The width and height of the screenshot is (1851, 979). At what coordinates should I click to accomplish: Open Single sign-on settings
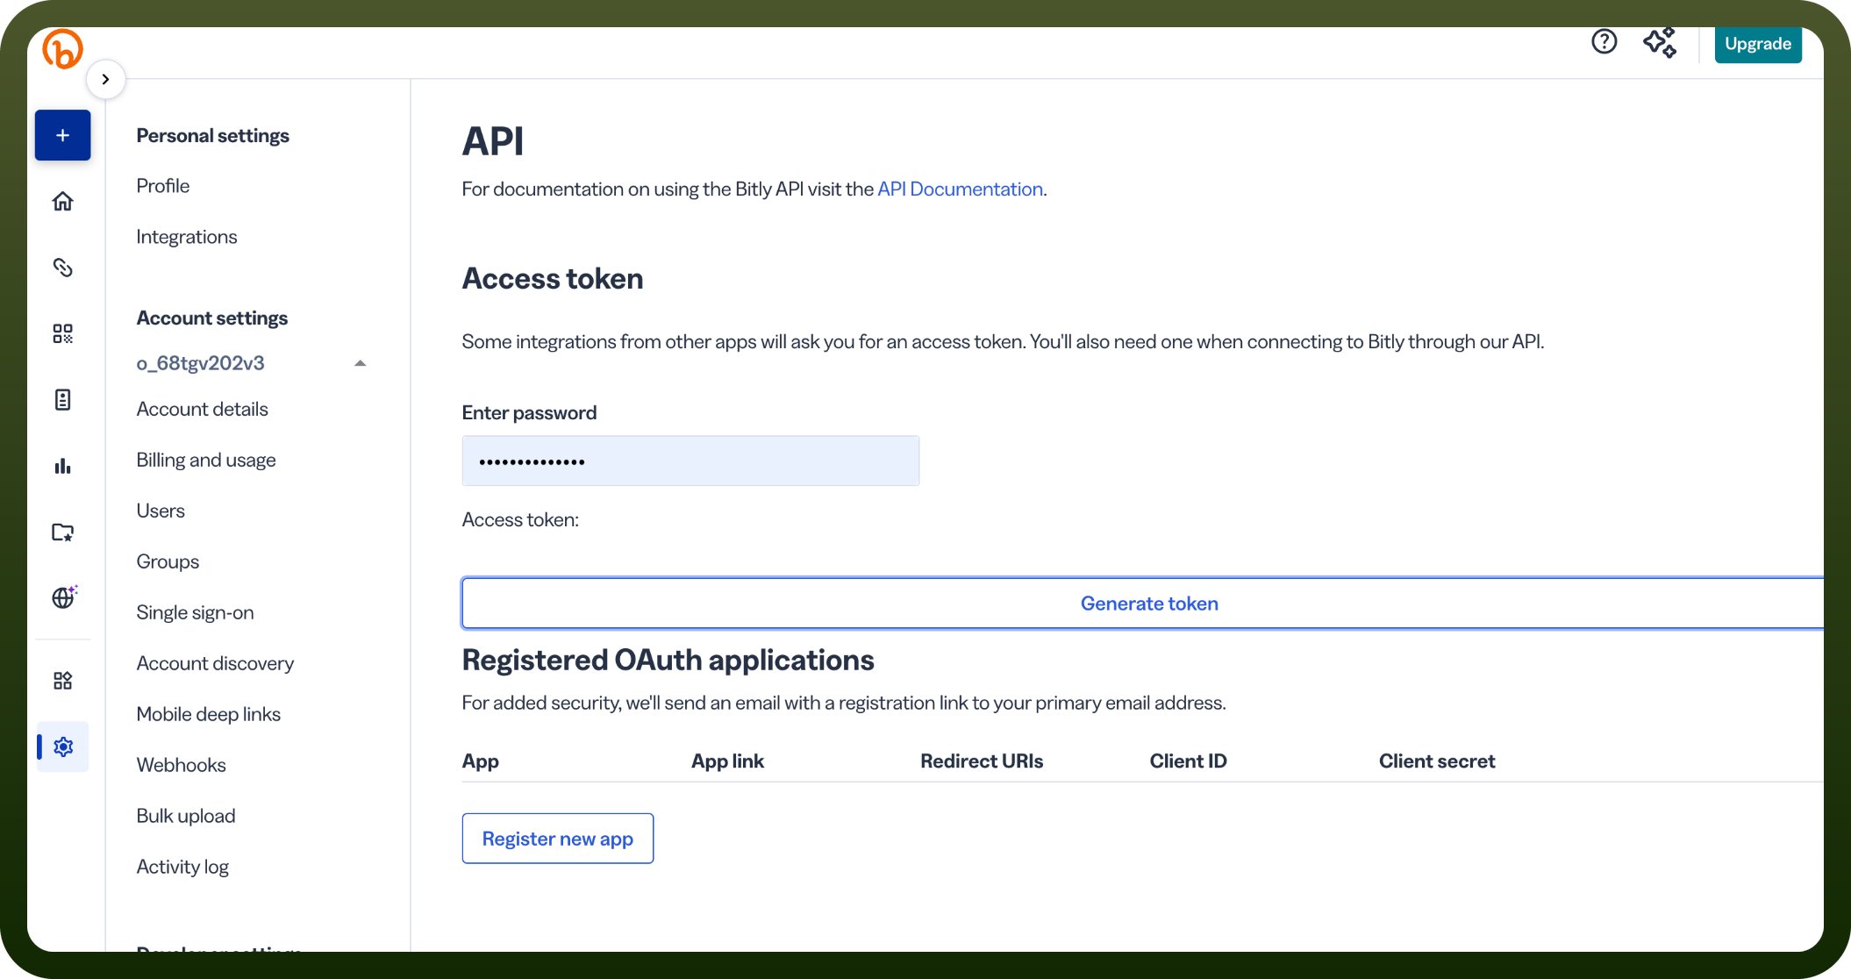[196, 612]
